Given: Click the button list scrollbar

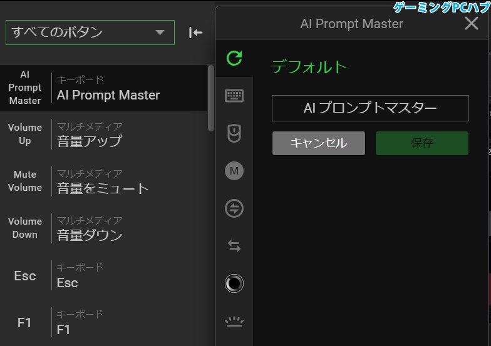Looking at the screenshot, I should pyautogui.click(x=211, y=97).
